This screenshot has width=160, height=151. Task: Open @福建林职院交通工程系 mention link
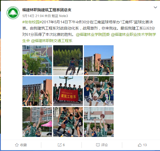click(x=52, y=41)
